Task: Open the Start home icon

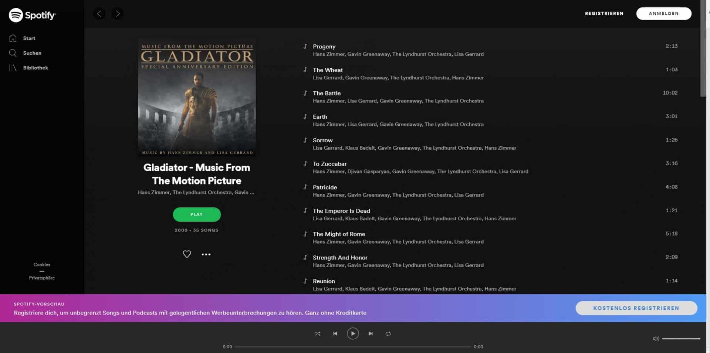Action: coord(13,38)
